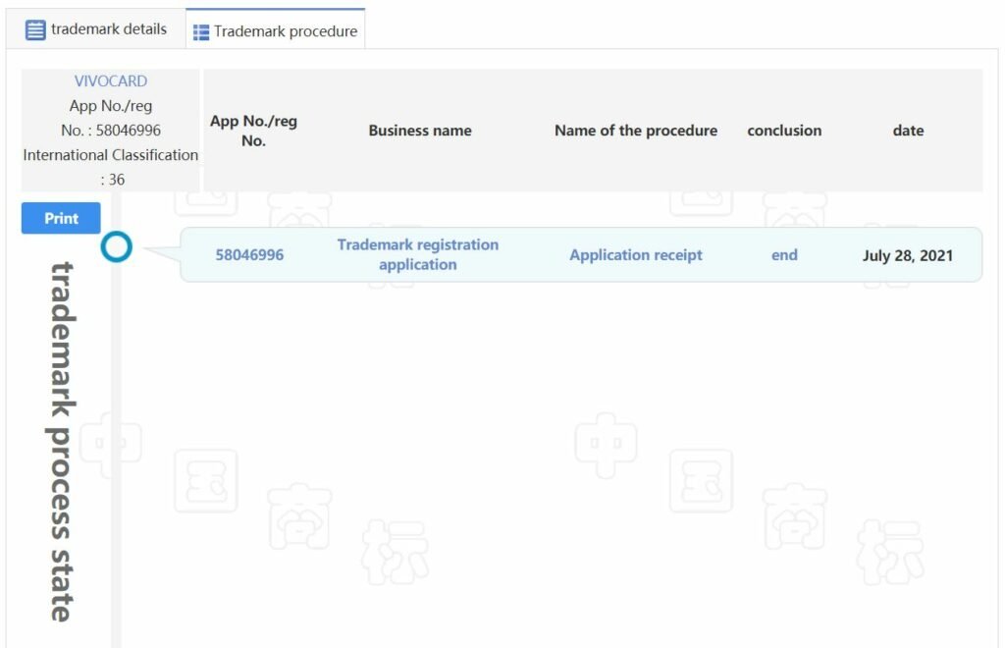Click the 'Name of the procedure' header

[x=636, y=131]
